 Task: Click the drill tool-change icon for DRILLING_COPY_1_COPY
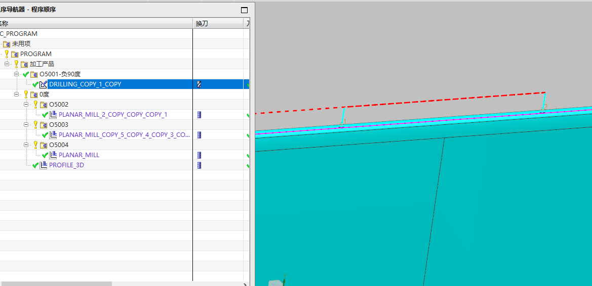199,84
